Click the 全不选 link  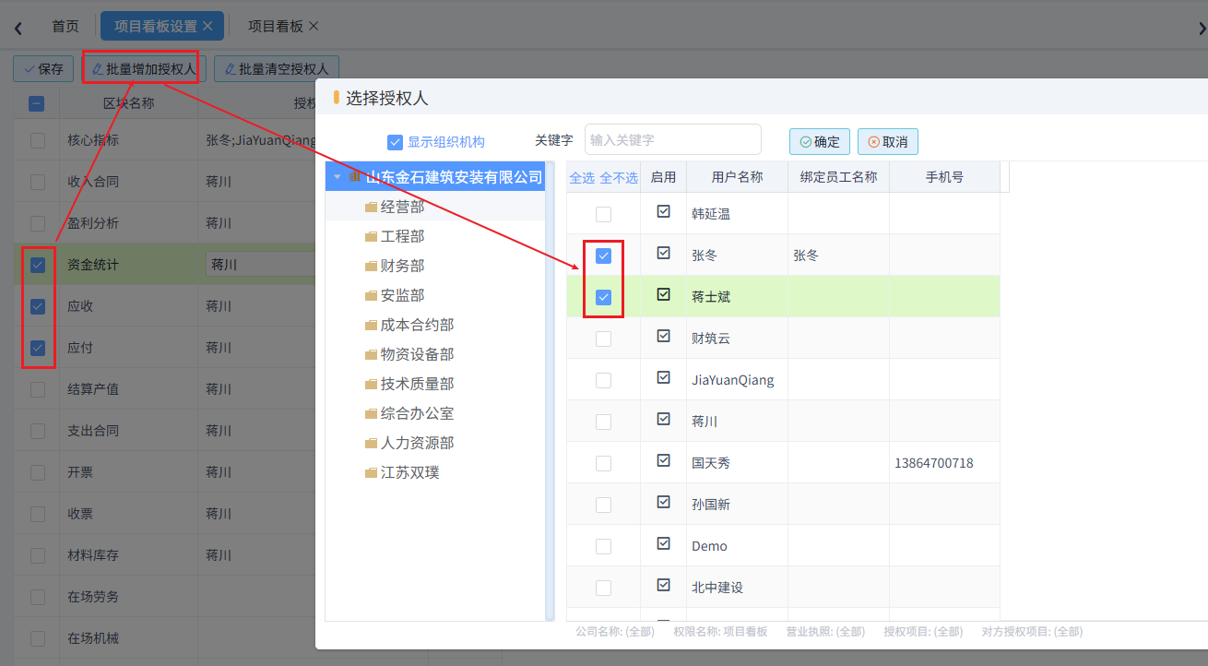pos(619,178)
